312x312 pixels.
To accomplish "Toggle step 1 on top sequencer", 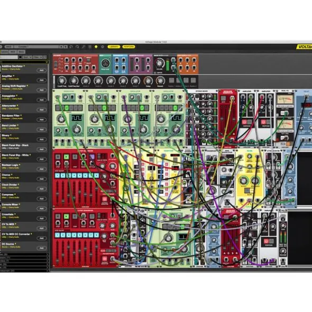I will click(58, 175).
